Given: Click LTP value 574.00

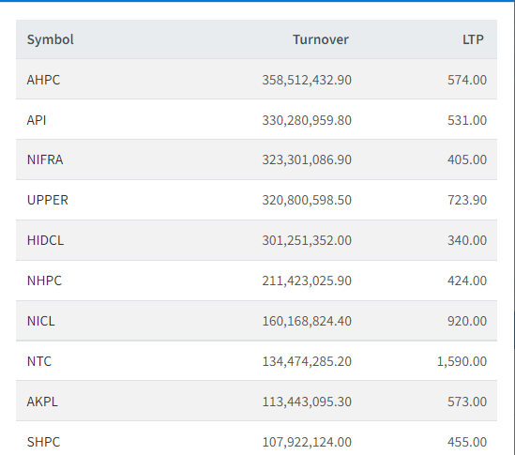Looking at the screenshot, I should tap(467, 80).
